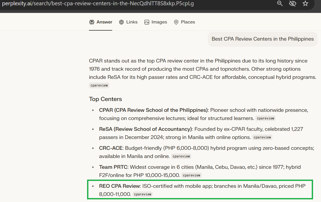321x202 pixels.
Task: Toggle the crossed-out eye tracking icon
Action: click(292, 3)
